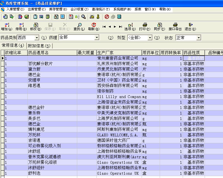Image resolution: width=223 pixels, height=178 pixels.
Task: Click the 停用(D) disable toolbar button
Action: click(x=21, y=27)
